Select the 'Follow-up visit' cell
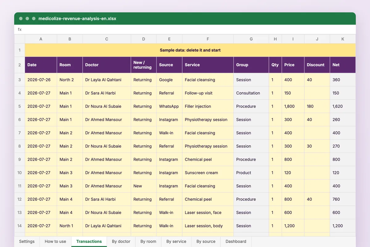This screenshot has height=247, width=370. [x=208, y=93]
